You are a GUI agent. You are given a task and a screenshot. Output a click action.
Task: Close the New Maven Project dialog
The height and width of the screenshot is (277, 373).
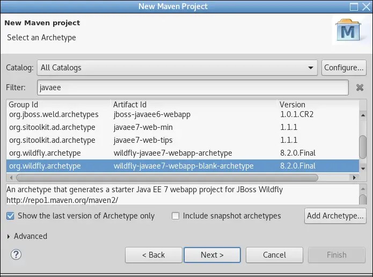point(367,6)
